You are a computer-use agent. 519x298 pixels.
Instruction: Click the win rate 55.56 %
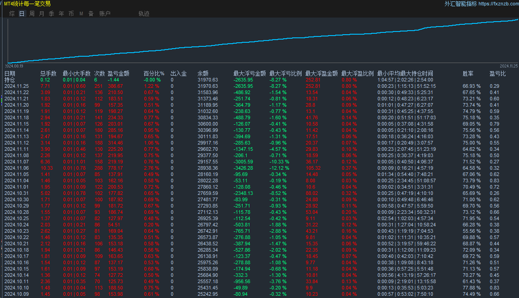pyautogui.click(x=472, y=231)
